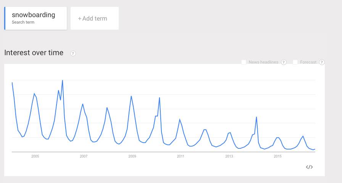The height and width of the screenshot is (183, 342).
Task: Open the embed code icon
Action: 310,167
